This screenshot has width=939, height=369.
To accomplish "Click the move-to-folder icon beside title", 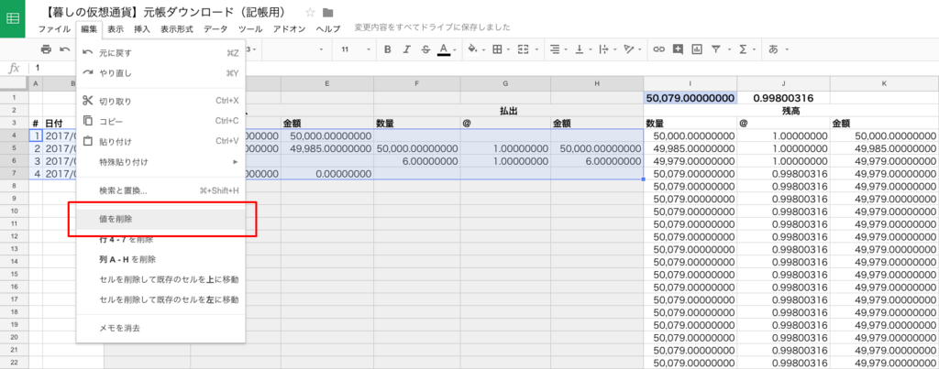I will [327, 13].
